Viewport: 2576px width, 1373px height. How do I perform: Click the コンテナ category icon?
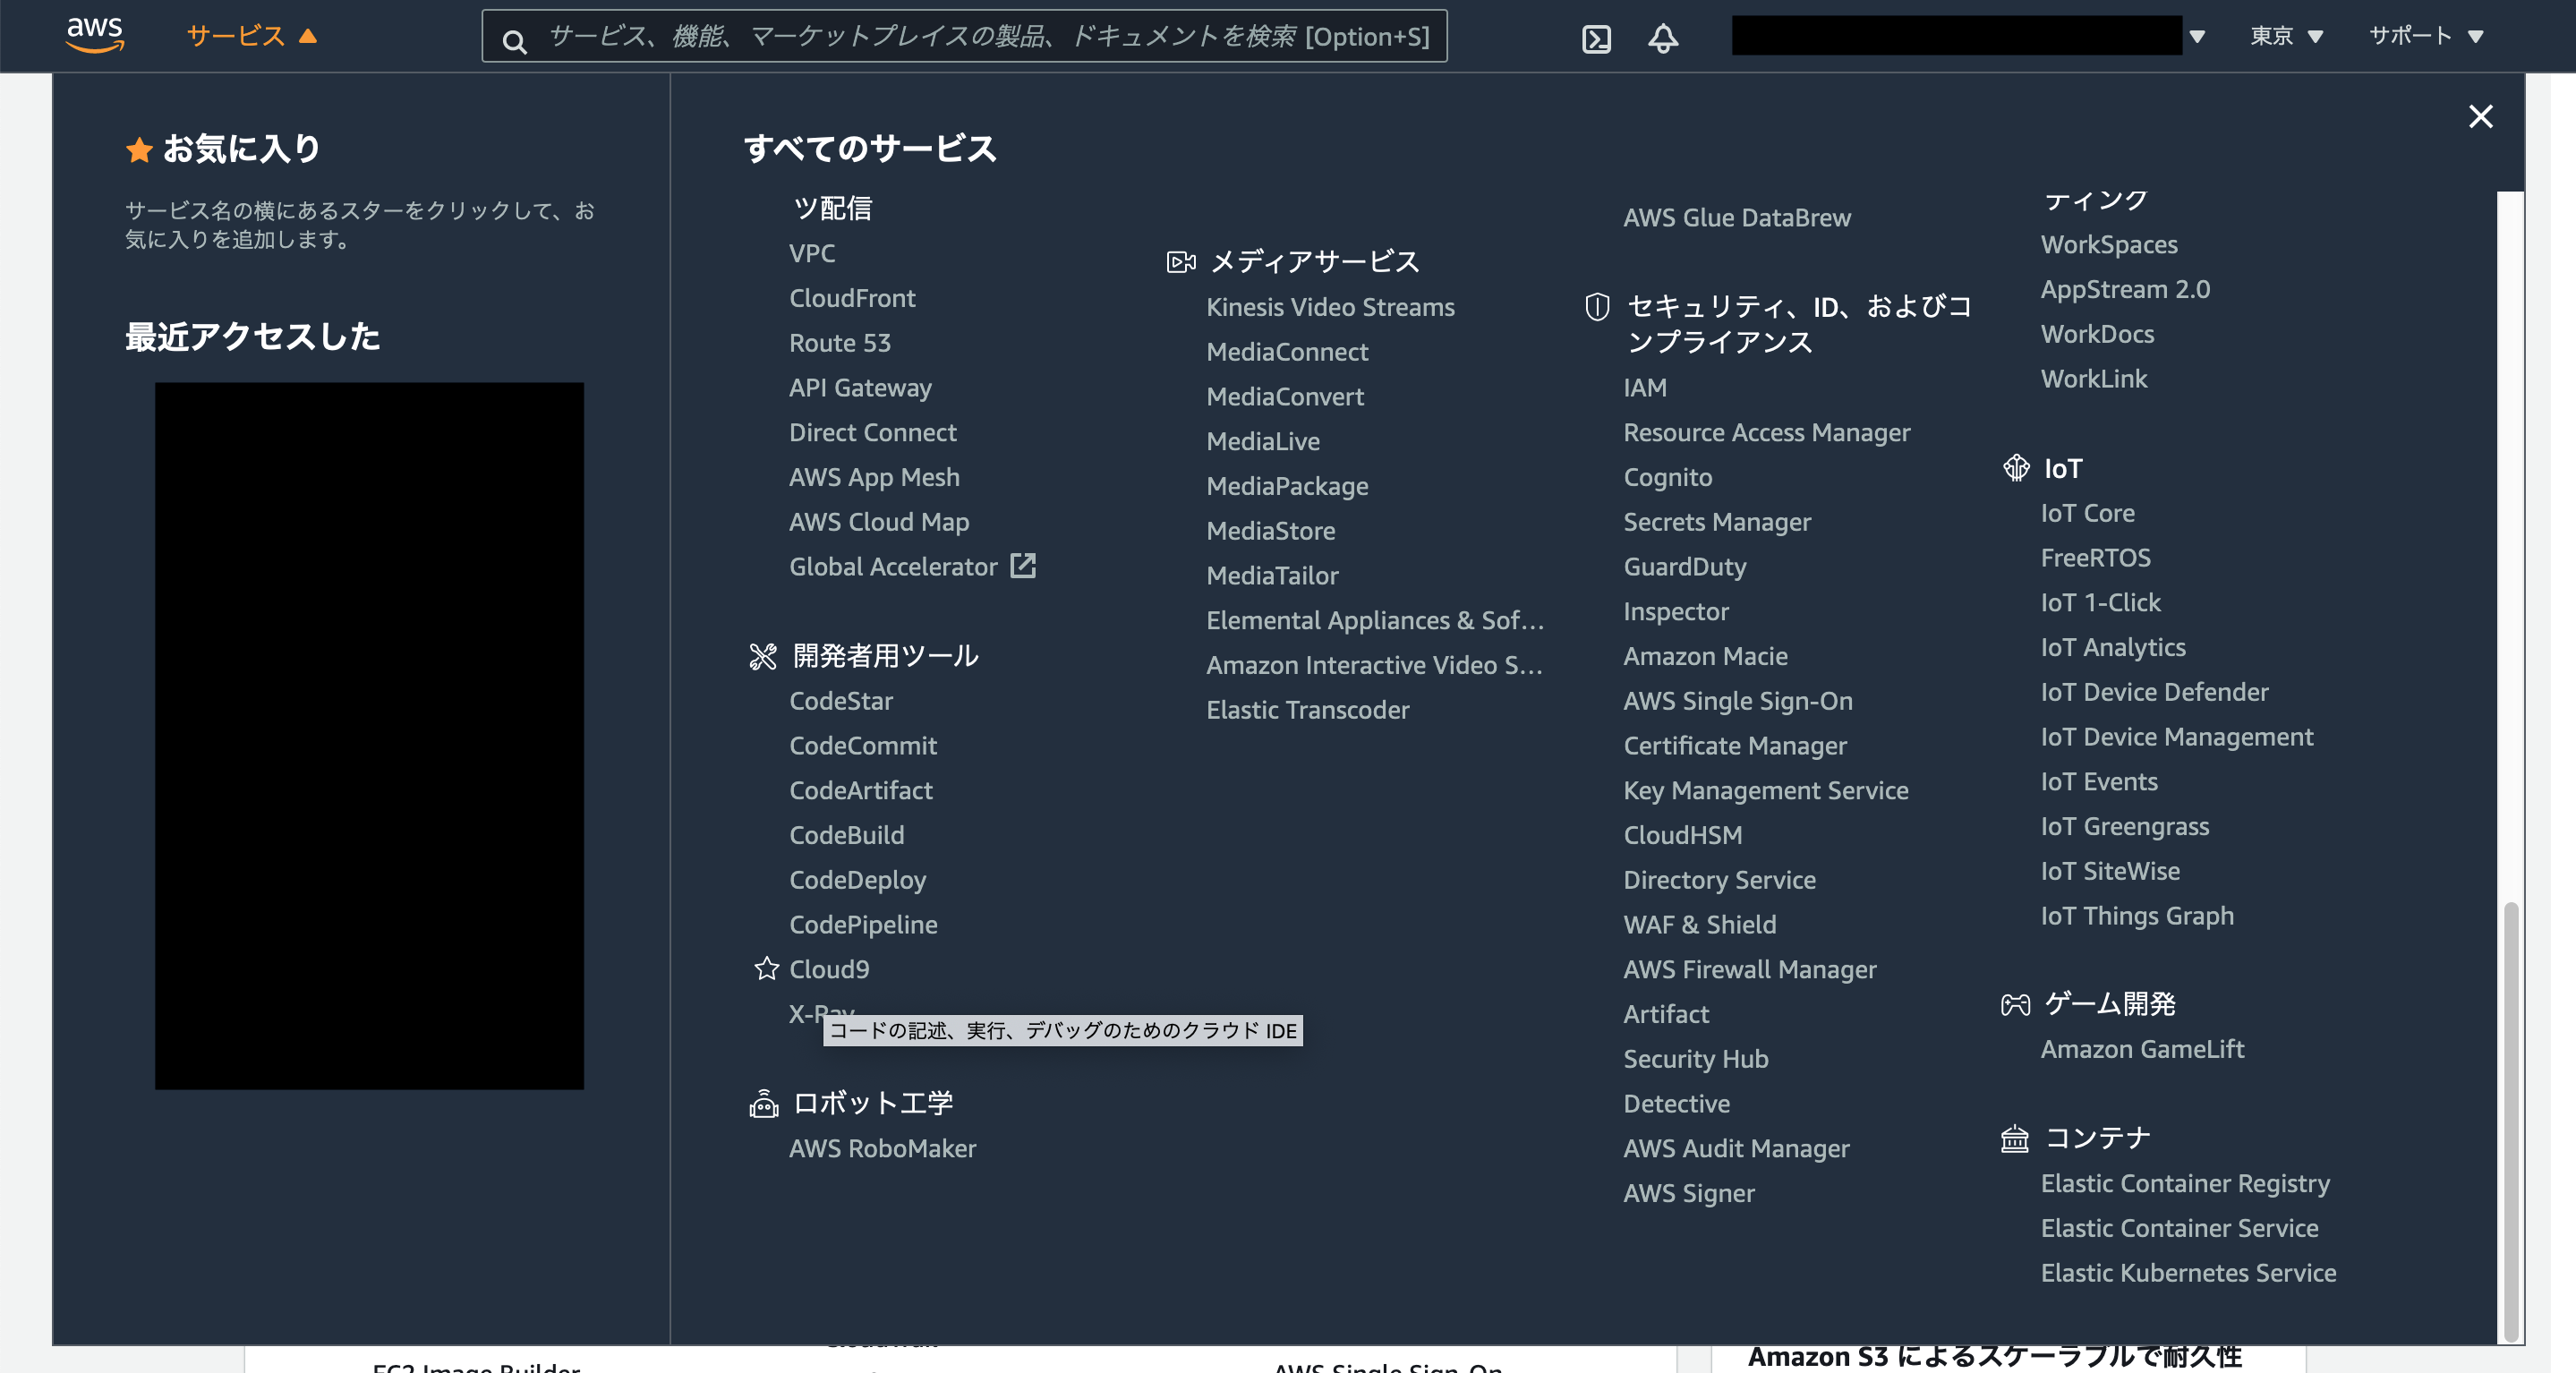pyautogui.click(x=2014, y=1138)
